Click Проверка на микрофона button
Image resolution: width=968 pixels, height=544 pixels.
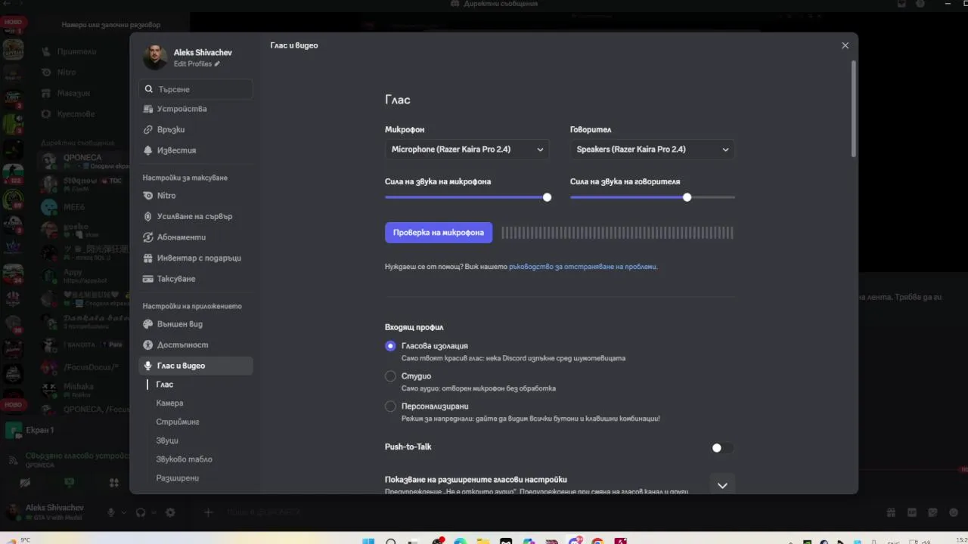tap(439, 233)
